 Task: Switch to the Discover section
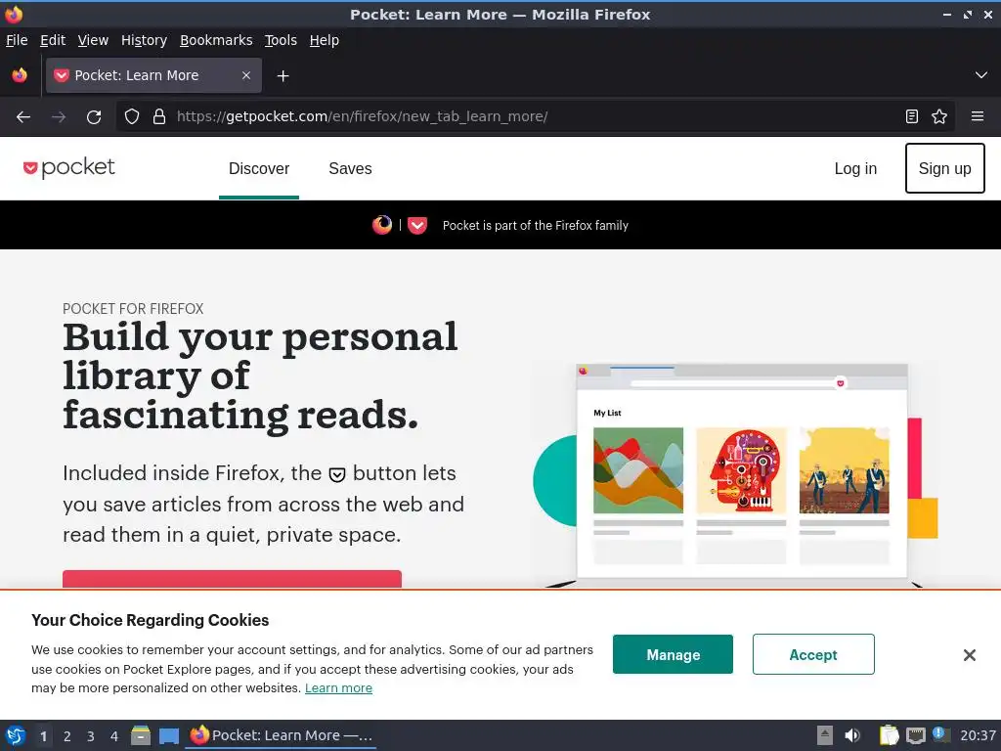click(x=258, y=168)
